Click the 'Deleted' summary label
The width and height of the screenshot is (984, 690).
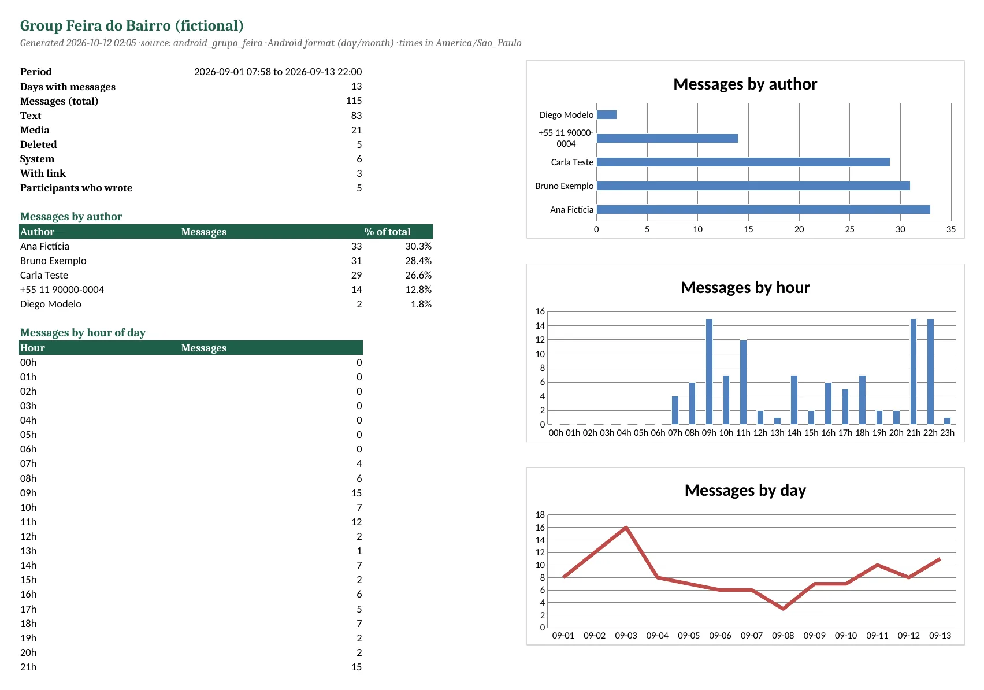point(38,144)
